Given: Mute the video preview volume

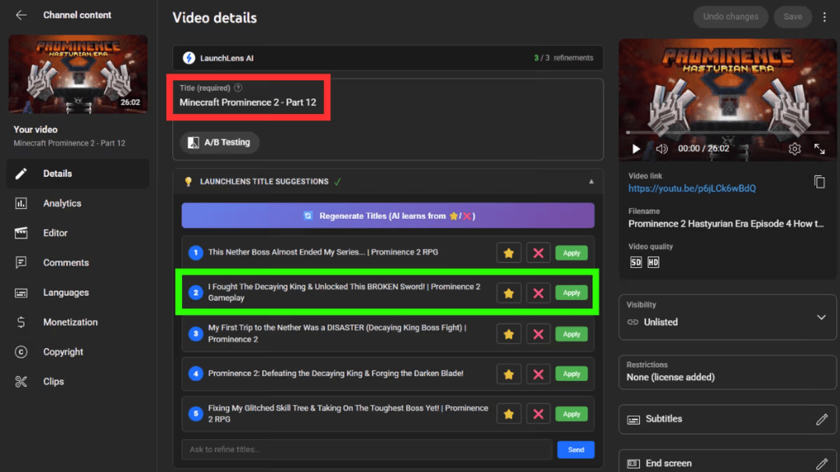Looking at the screenshot, I should tap(661, 149).
